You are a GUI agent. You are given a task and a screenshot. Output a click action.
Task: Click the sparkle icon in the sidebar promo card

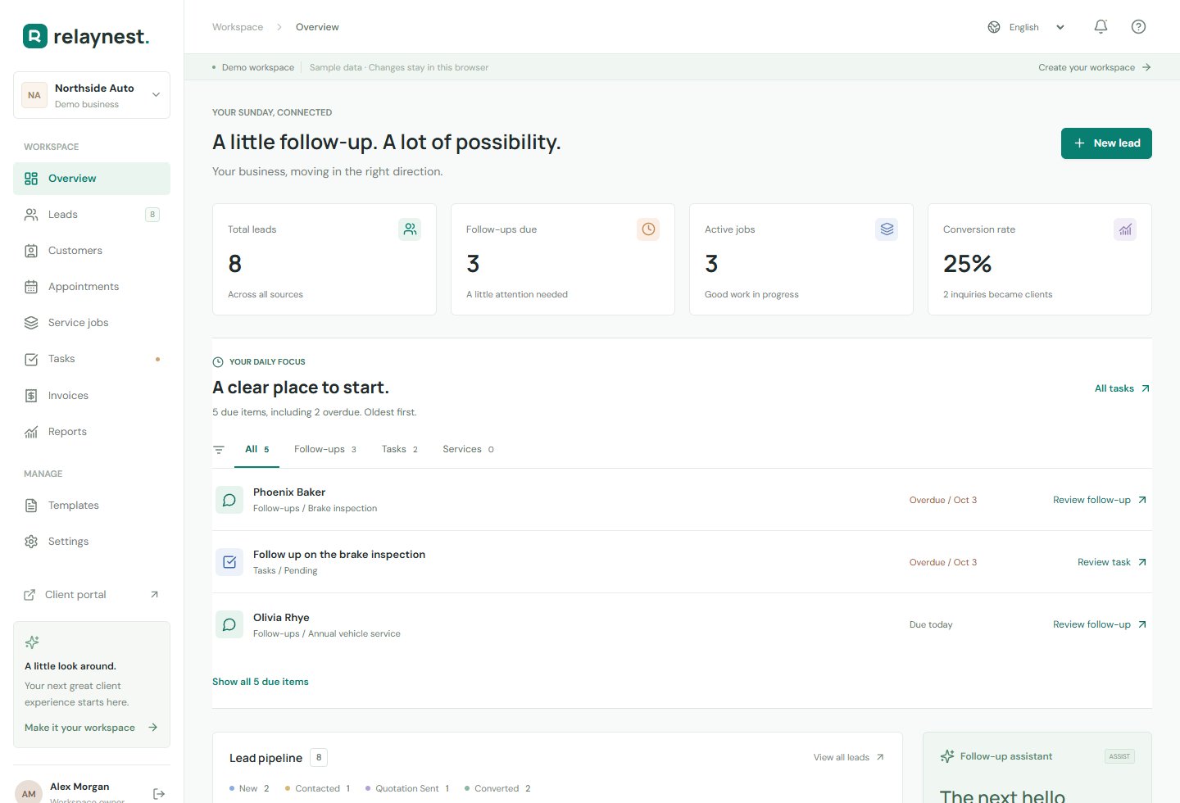(32, 642)
